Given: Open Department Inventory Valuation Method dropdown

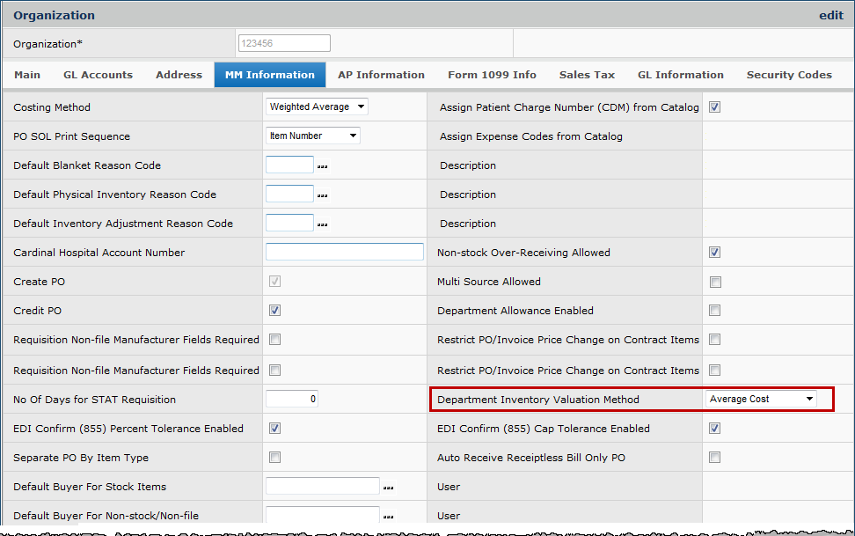Looking at the screenshot, I should point(762,400).
